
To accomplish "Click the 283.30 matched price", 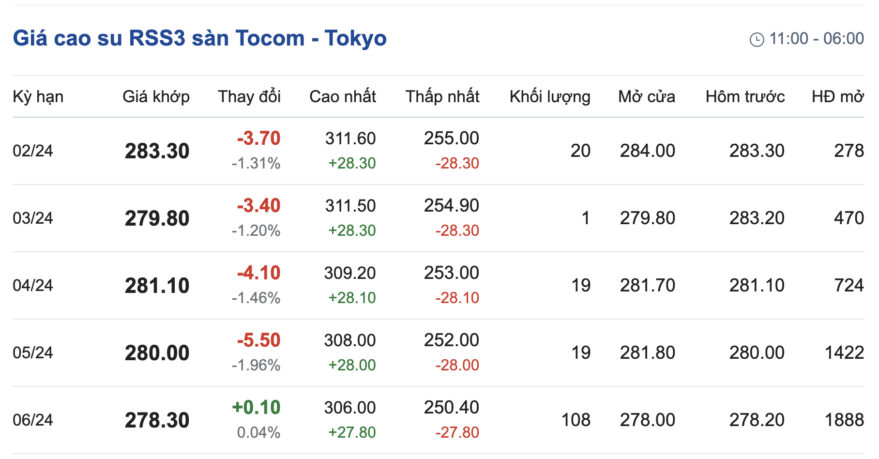I will click(x=157, y=151).
